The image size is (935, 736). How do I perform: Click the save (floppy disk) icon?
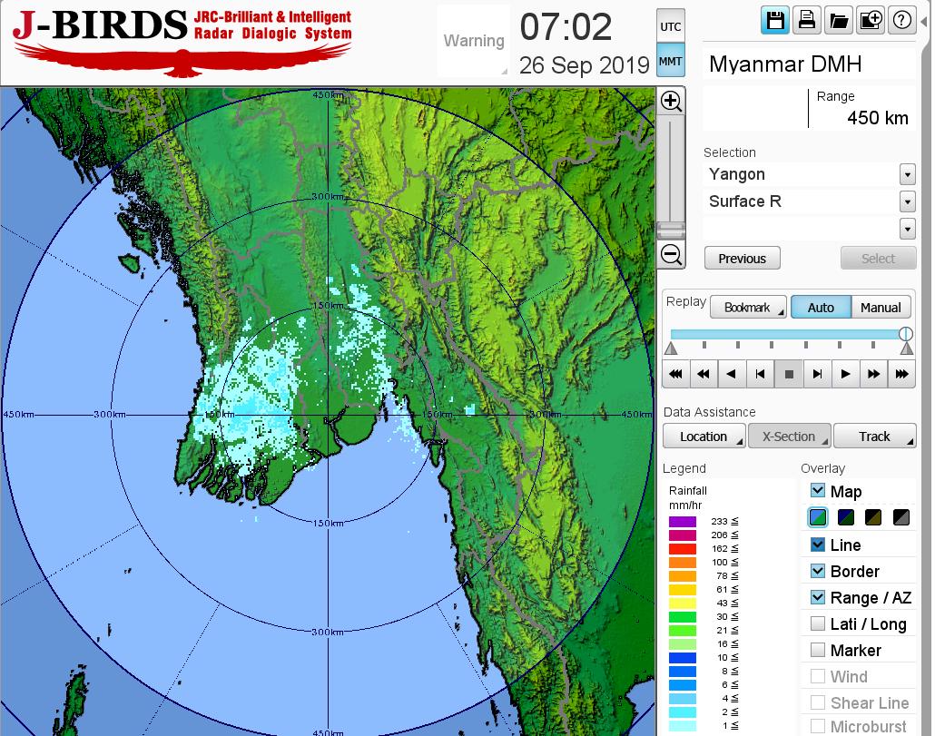coord(774,21)
